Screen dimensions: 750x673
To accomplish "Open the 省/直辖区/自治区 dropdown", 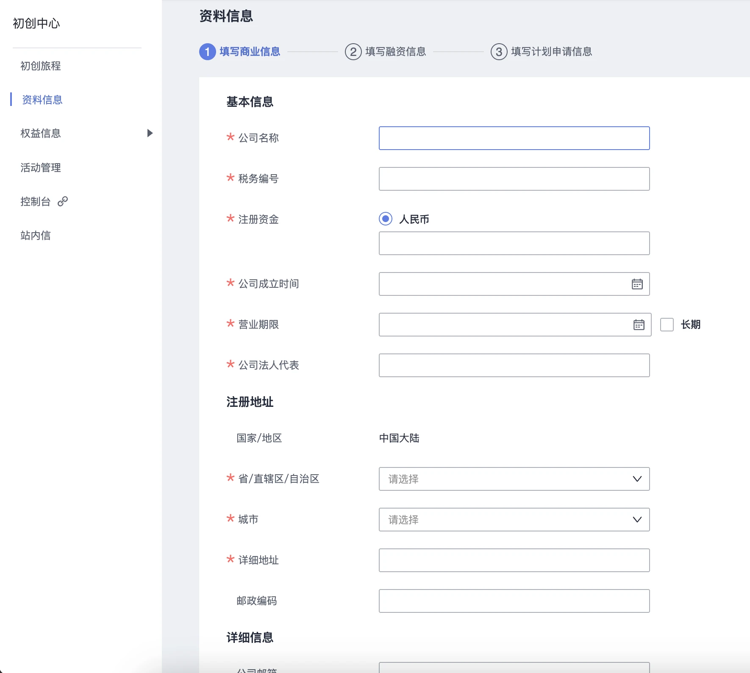I will click(514, 479).
